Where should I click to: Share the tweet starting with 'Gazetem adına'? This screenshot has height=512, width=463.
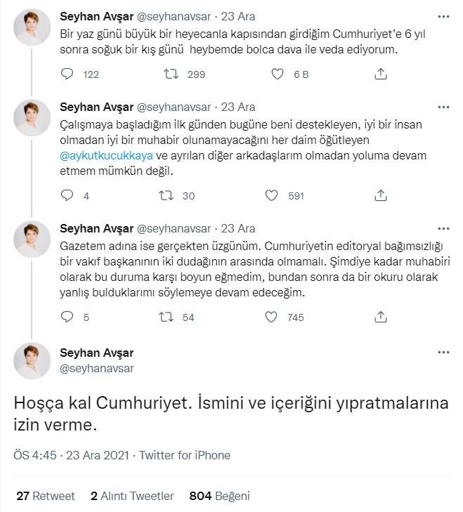381,317
